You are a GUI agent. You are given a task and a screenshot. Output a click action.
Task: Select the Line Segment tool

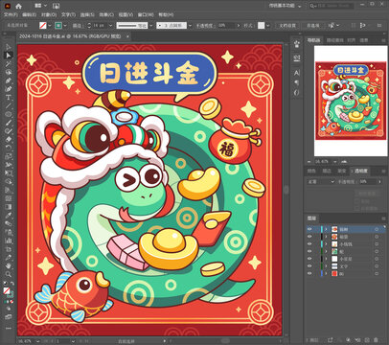9,105
